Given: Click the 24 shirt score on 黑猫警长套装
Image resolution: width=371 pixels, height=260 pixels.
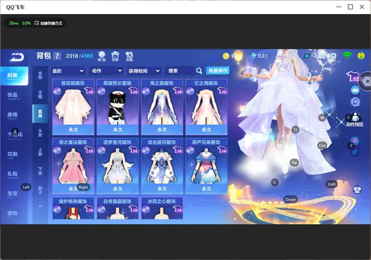Looking at the screenshot, I should 133,91.
